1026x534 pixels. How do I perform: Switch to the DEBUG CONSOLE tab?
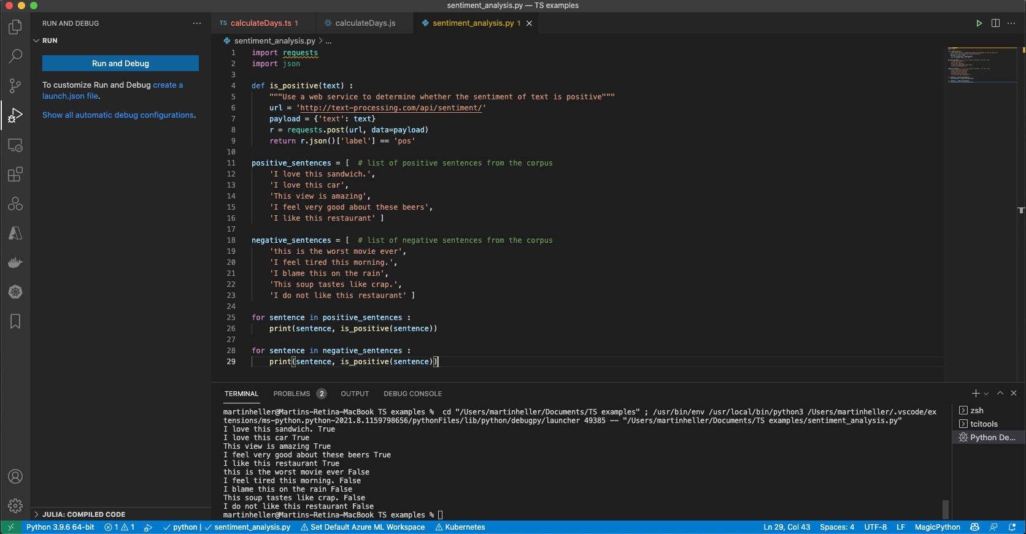(412, 394)
